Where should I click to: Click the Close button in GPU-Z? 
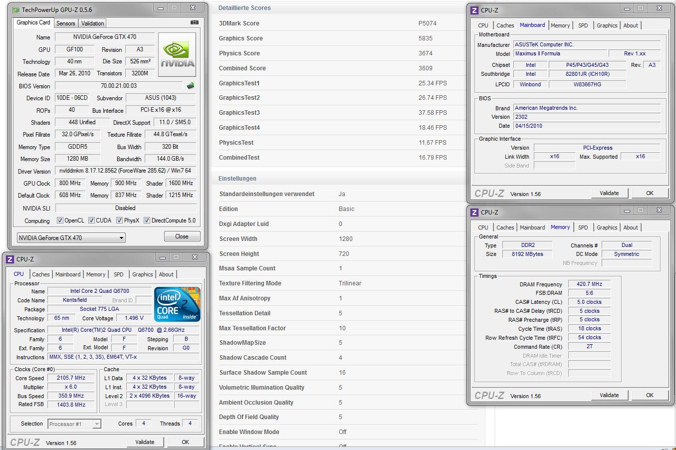pyautogui.click(x=182, y=236)
